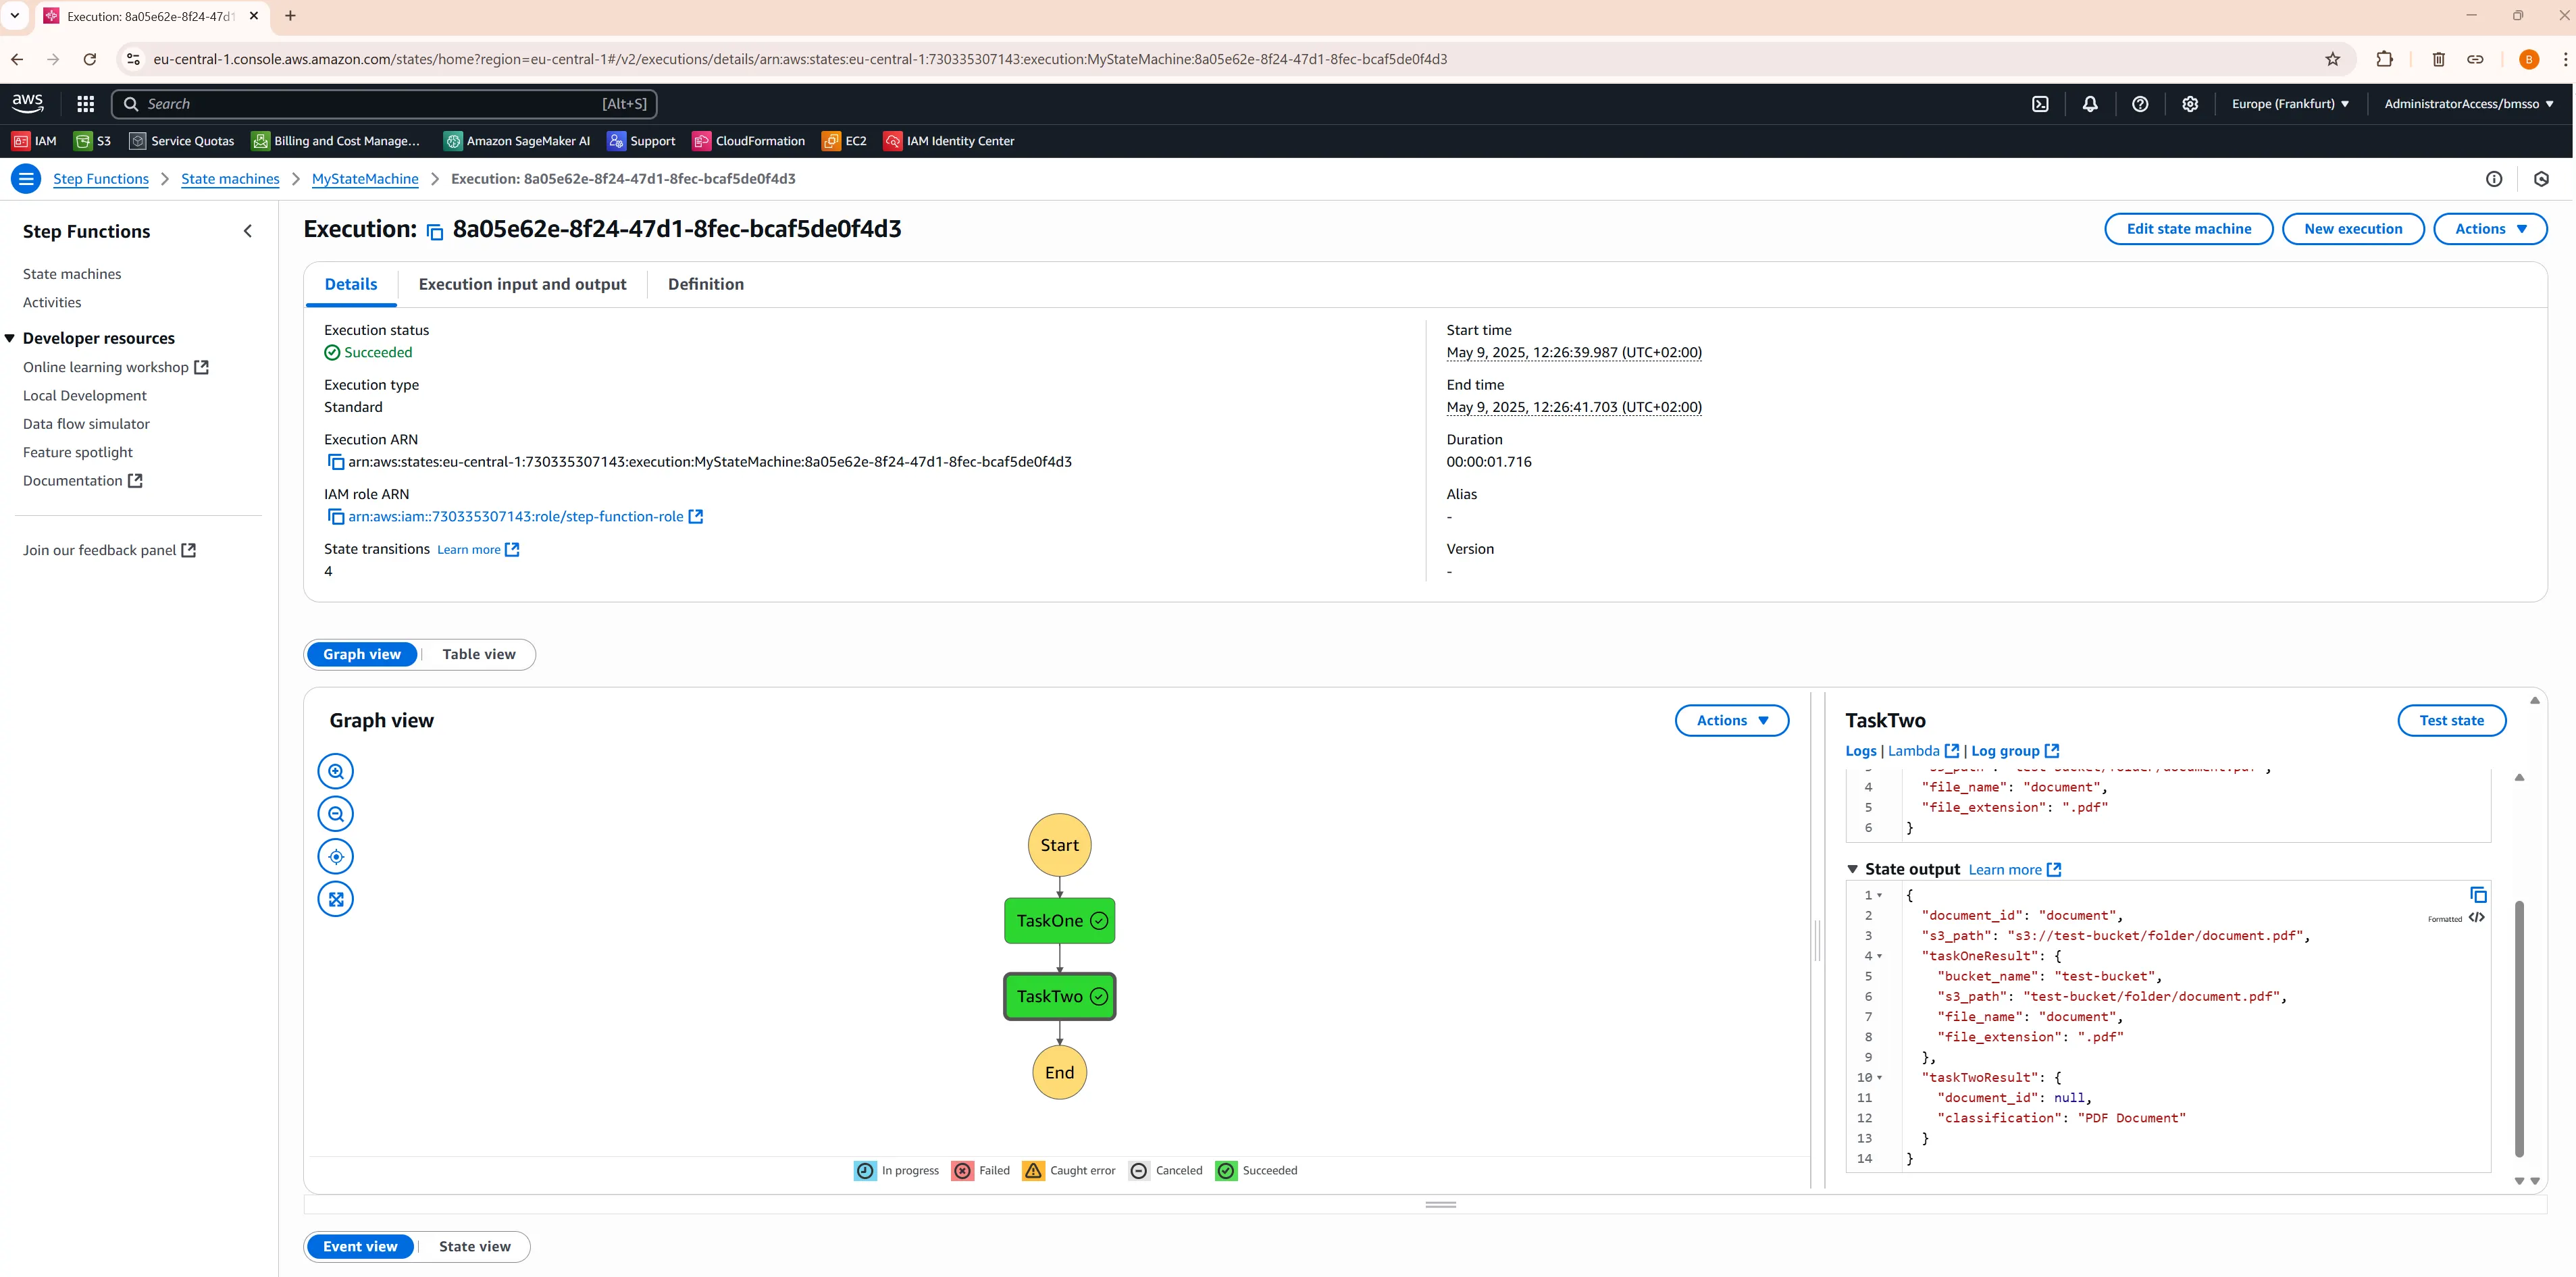Open the Logs link for TaskTwo

1861,751
